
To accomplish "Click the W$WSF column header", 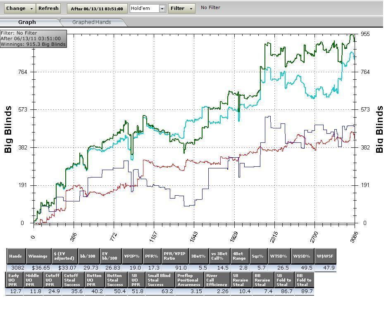I will coord(325,256).
